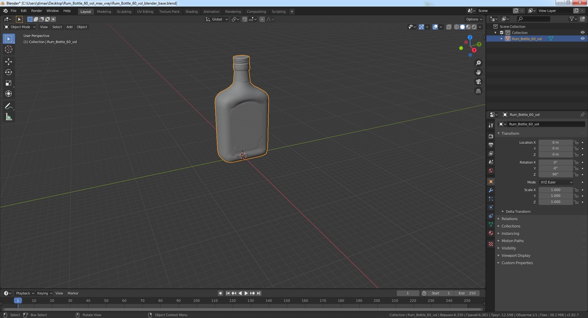
Task: Switch to the UV Editing workspace tab
Action: [145, 12]
